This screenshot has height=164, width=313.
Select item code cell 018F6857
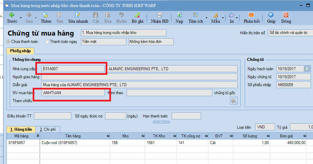pos(23,143)
